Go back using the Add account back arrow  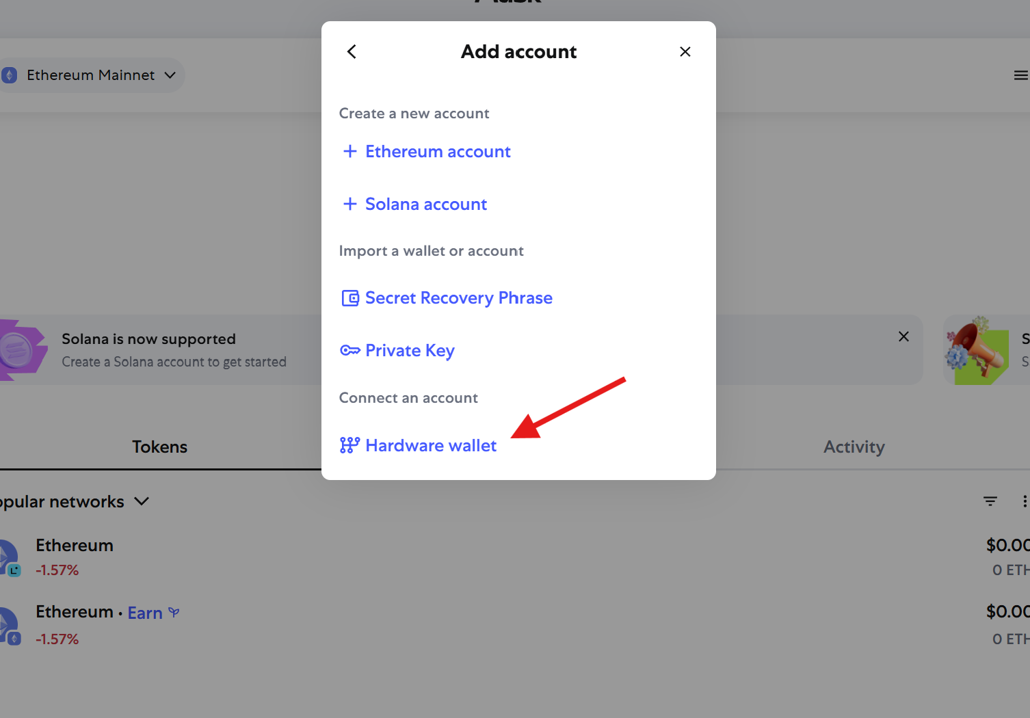[352, 52]
